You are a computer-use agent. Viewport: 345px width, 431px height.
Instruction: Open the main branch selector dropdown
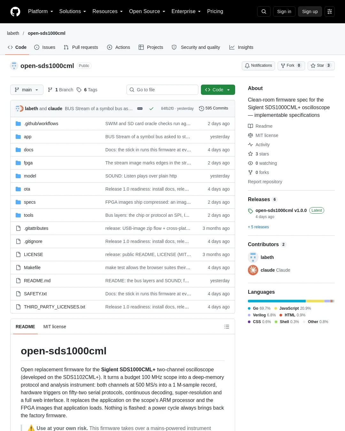tap(27, 90)
